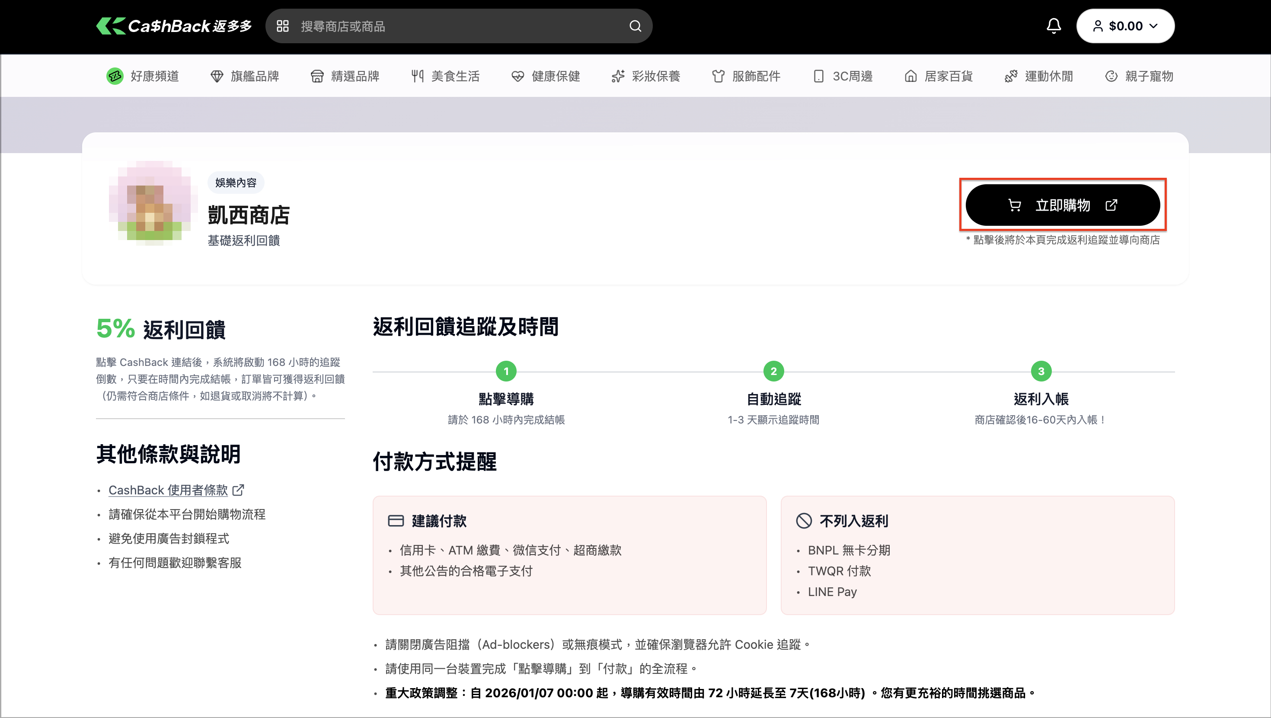This screenshot has width=1271, height=718.
Task: Click the heart icon beside 健康保健
Action: pyautogui.click(x=517, y=76)
